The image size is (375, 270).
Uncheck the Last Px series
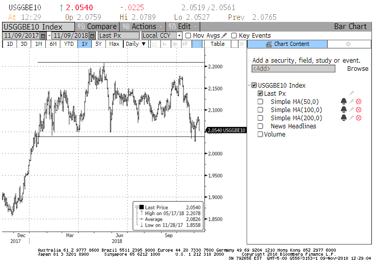[260, 93]
